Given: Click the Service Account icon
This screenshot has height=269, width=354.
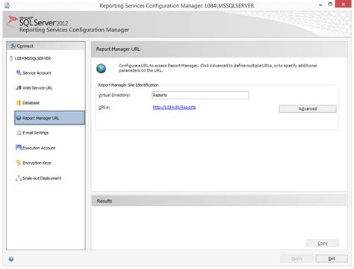Looking at the screenshot, I should pos(19,72).
